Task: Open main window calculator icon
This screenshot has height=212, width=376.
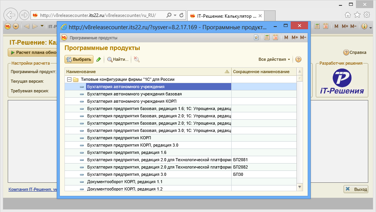Action: click(317, 26)
